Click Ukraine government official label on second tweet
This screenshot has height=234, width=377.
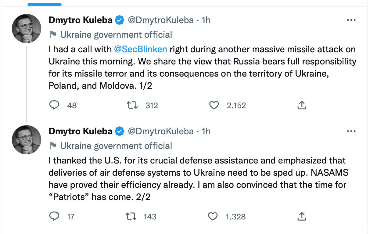tap(116, 146)
